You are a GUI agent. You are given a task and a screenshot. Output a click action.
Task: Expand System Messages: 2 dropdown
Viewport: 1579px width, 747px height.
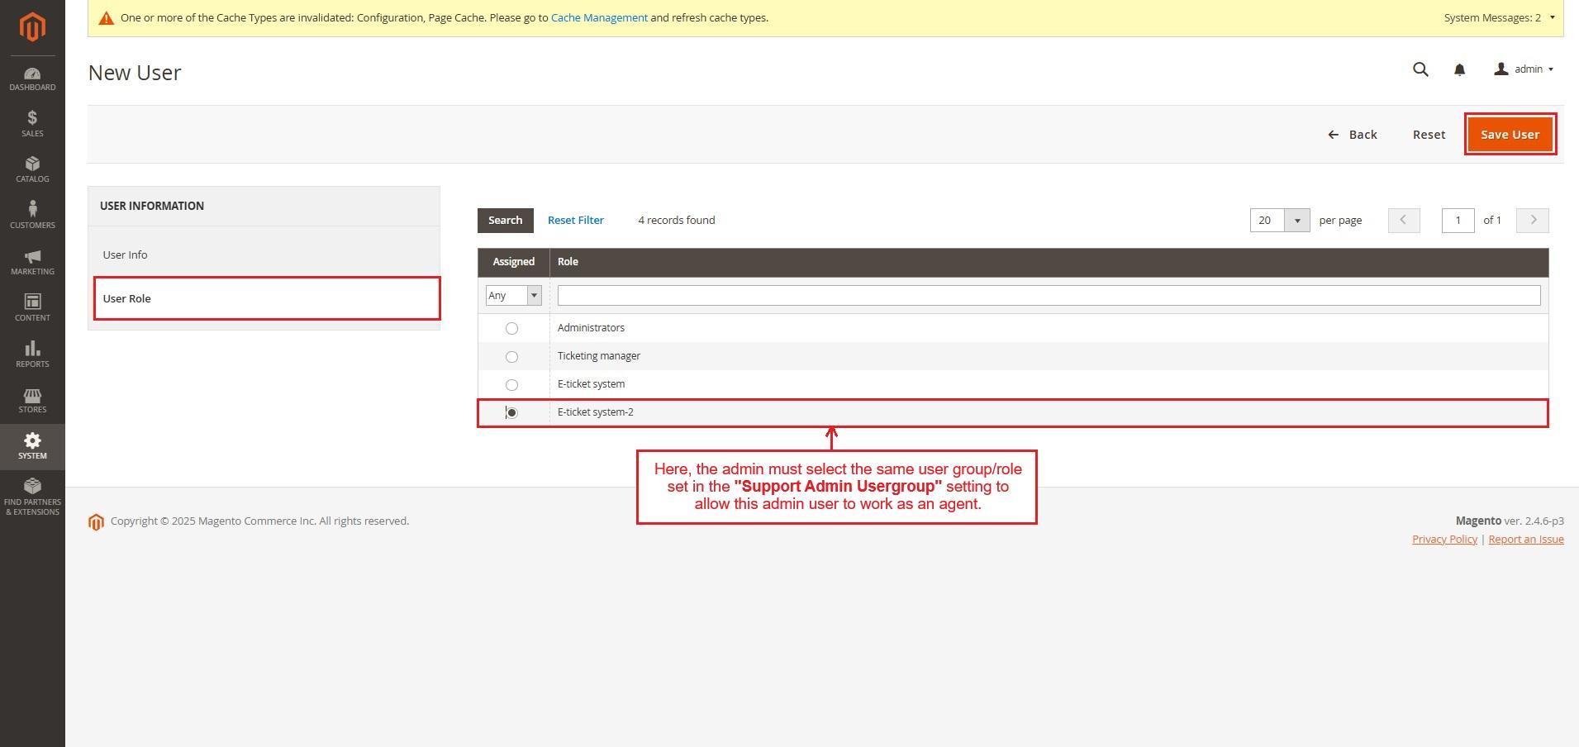coord(1500,17)
